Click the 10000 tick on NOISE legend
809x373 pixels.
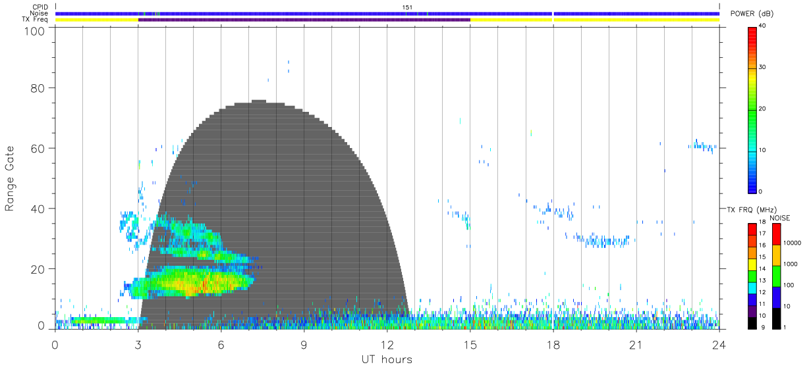pos(793,243)
